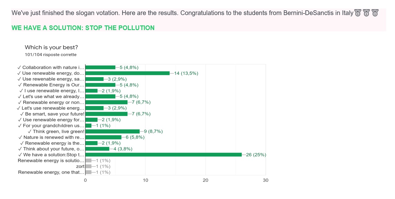Click the green winning slogan heading text

[83, 28]
